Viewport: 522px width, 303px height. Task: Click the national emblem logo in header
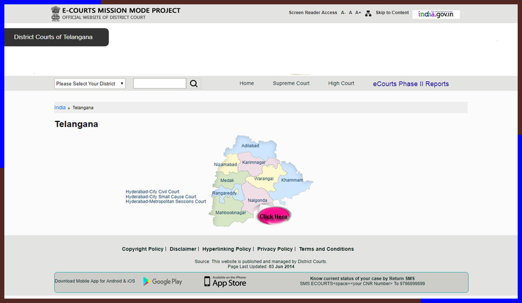pos(55,13)
